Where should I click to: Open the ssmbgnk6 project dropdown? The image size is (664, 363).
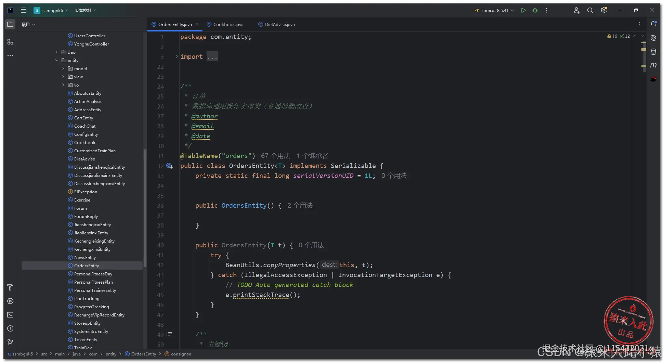pos(51,10)
